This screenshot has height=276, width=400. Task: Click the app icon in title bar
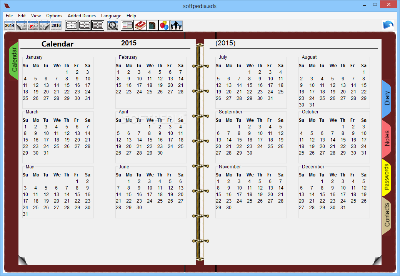coord(7,6)
